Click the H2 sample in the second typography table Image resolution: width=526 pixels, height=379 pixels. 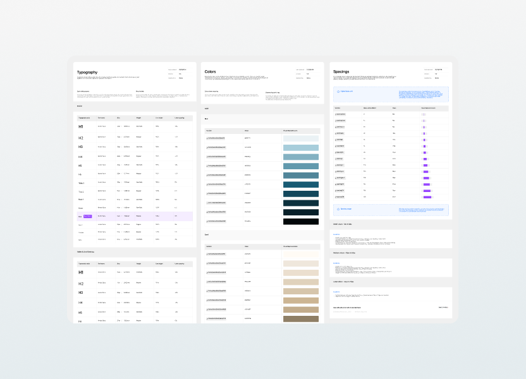[x=81, y=284]
